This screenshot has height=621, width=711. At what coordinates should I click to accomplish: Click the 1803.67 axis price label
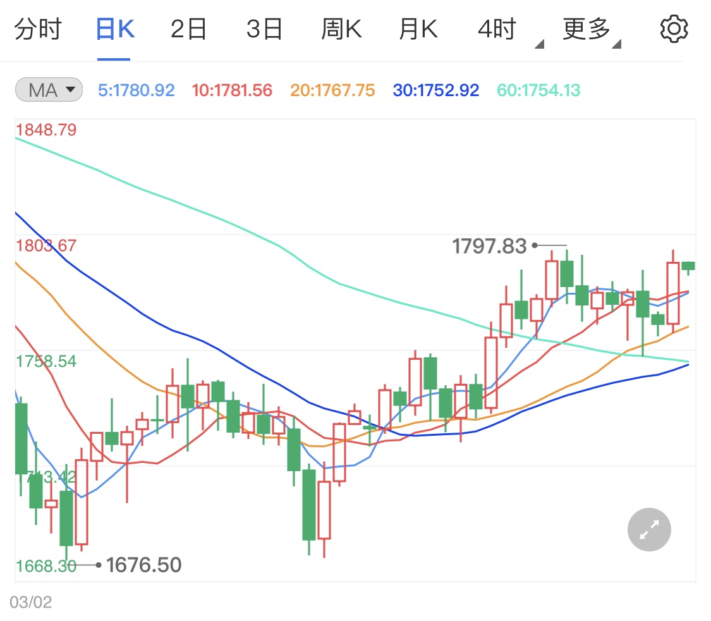[x=46, y=245]
